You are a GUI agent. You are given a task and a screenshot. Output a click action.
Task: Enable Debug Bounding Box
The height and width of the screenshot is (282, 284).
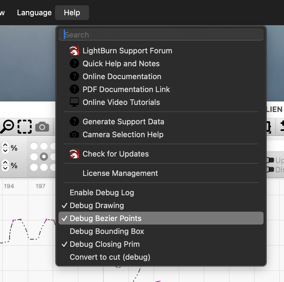click(161, 231)
